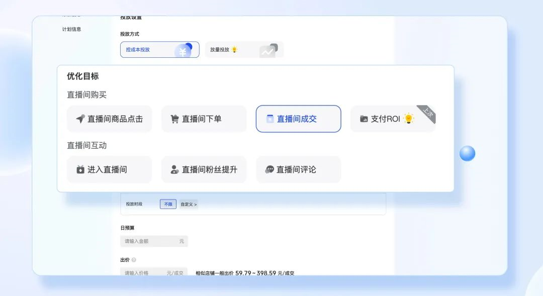Choose the 直播间成交 optimization goal
The image size is (543, 296).
(x=298, y=119)
